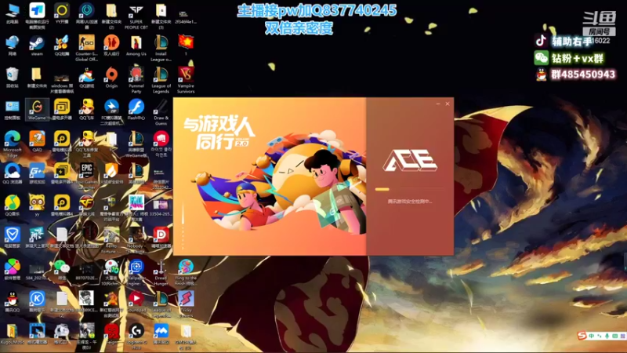Launch the 游戏加加 G+ shortcut
This screenshot has height=353, width=627.
pos(37,173)
